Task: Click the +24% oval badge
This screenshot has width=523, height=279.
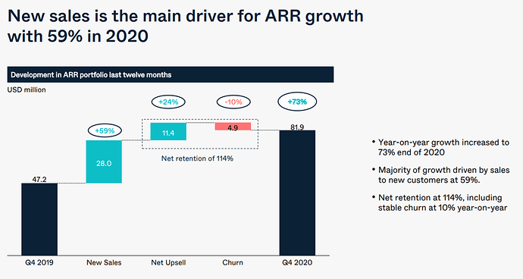Action: 168,102
